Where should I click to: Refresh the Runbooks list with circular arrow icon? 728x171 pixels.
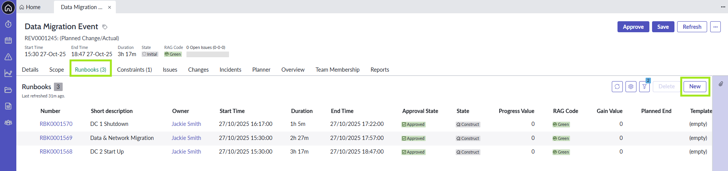click(x=617, y=87)
